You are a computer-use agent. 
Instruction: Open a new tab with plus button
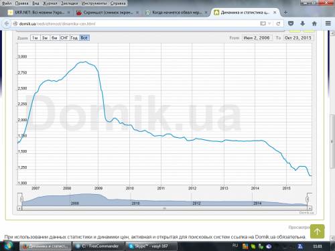285,13
